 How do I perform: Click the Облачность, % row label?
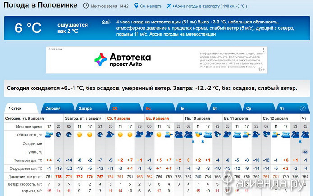[x=30, y=135]
